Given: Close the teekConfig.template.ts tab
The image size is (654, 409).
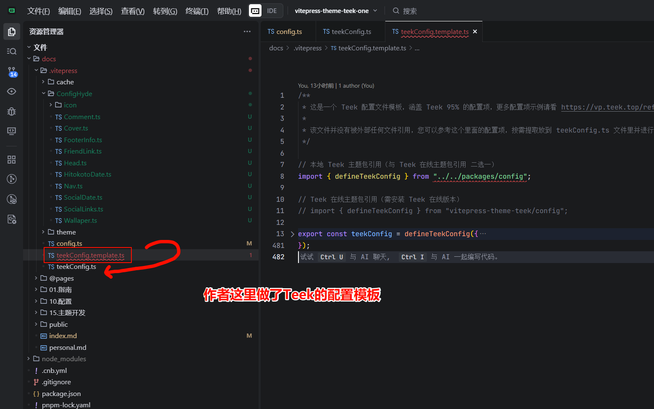Looking at the screenshot, I should point(475,31).
